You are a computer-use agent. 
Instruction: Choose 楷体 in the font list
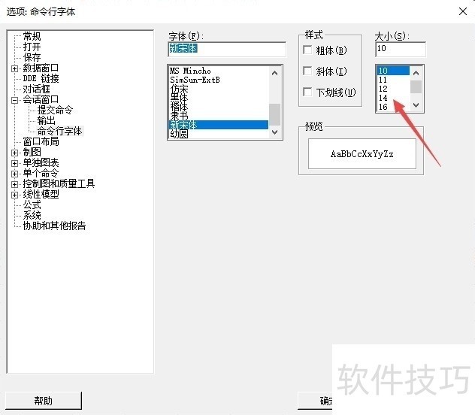point(219,107)
